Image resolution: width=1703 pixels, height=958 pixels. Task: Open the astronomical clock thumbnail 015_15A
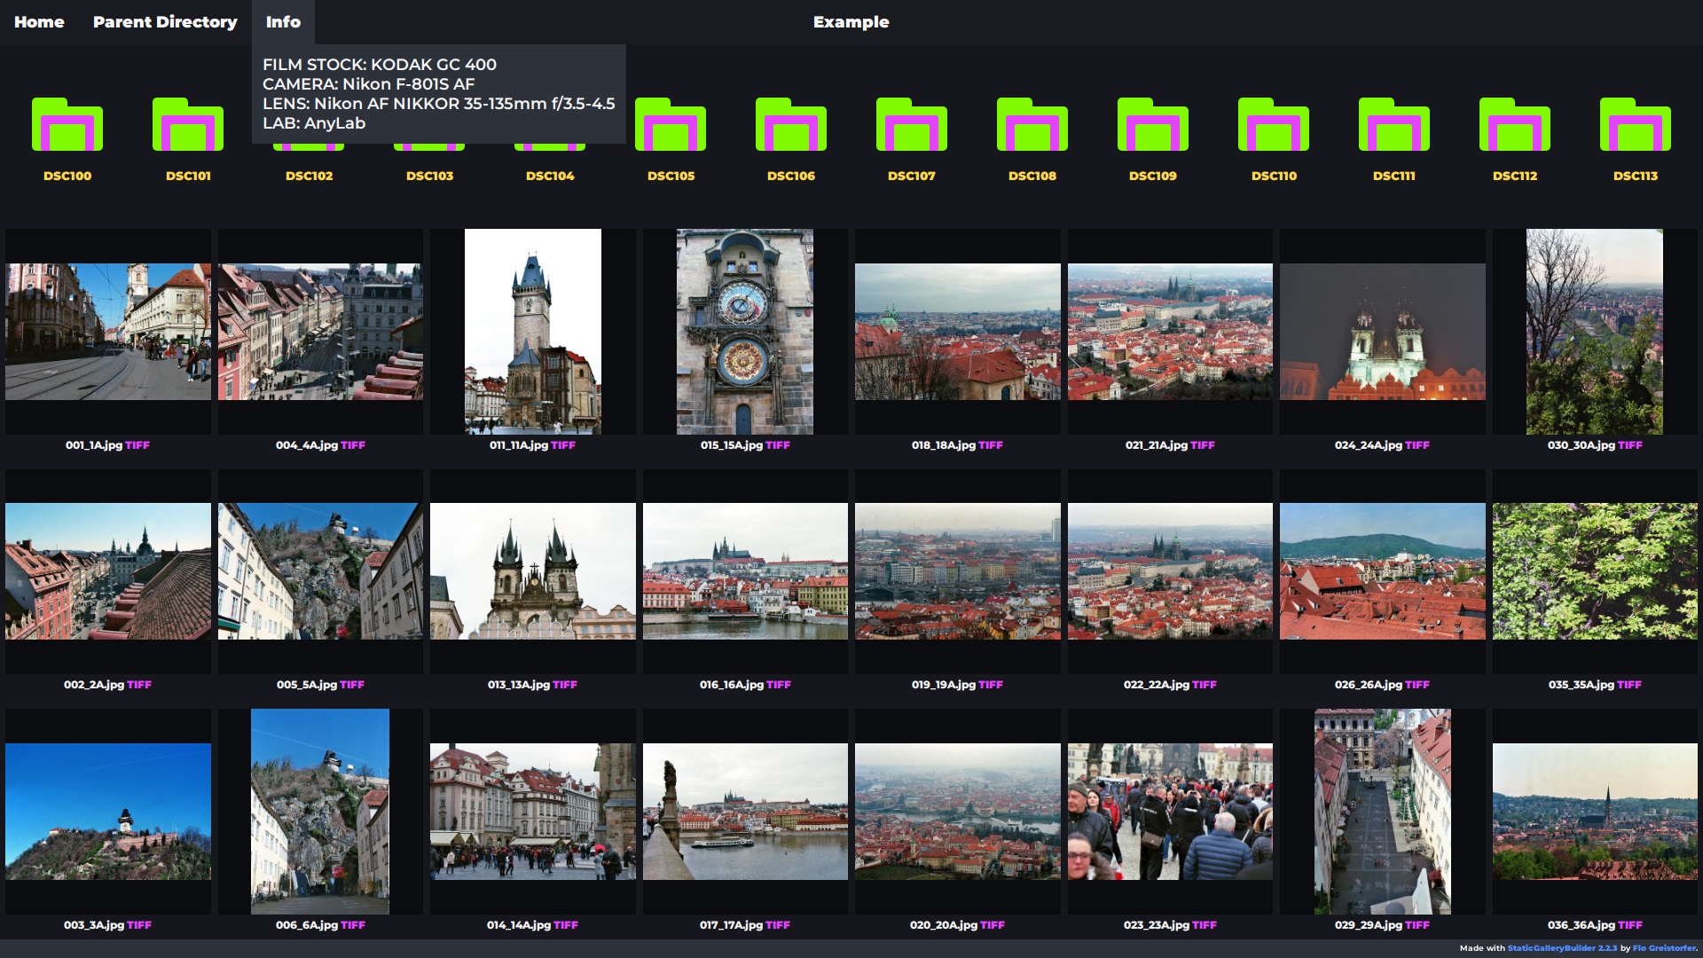coord(745,332)
